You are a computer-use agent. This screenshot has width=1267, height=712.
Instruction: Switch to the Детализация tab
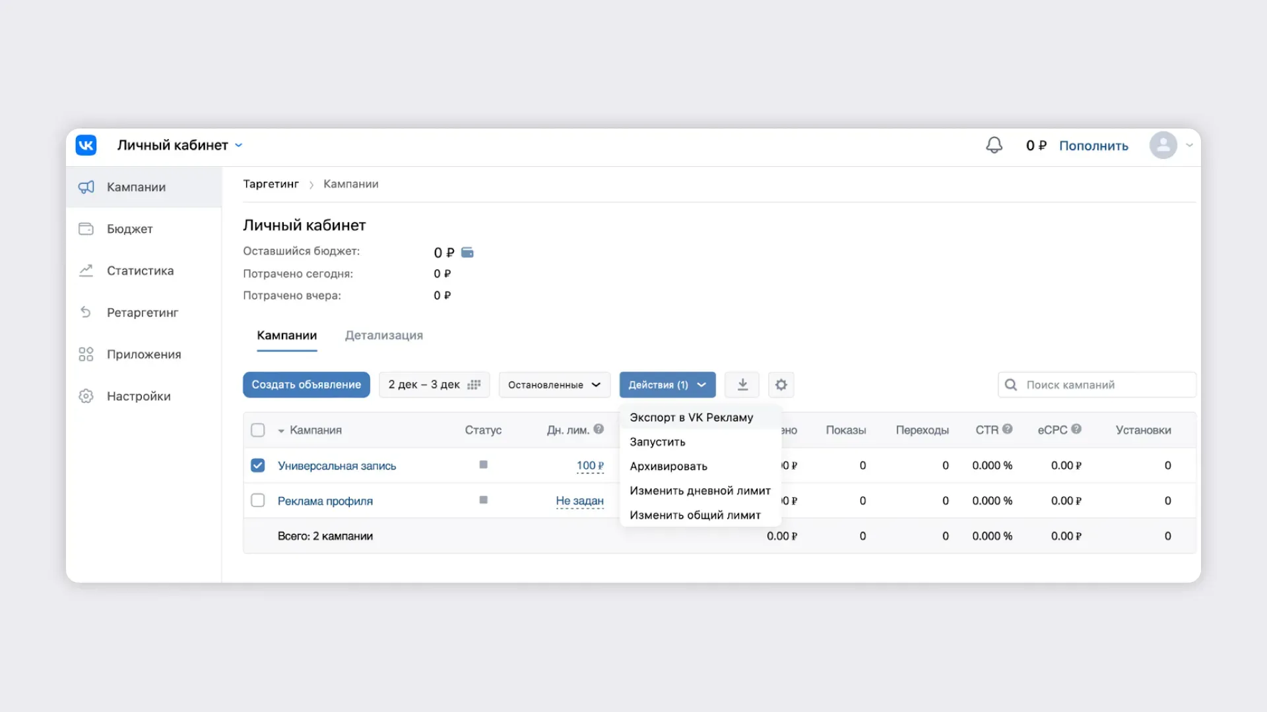(383, 335)
